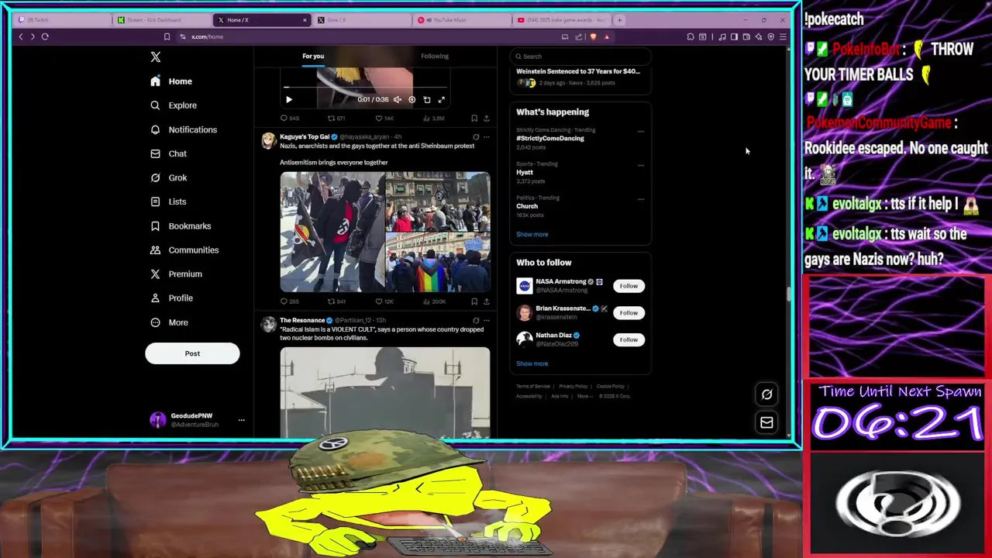Follow NASA Armstrong
Viewport: 992px width, 558px height.
pyautogui.click(x=629, y=286)
